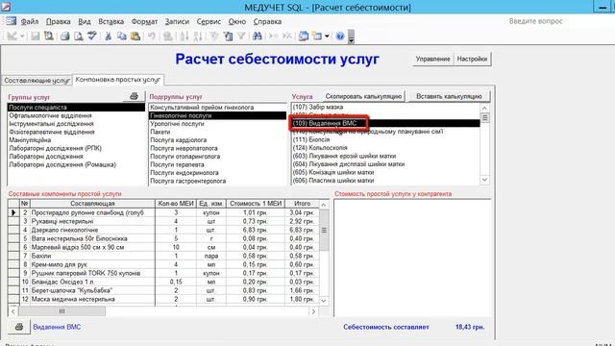Click the Print toolbar icon
615x346 pixels.
(65, 37)
